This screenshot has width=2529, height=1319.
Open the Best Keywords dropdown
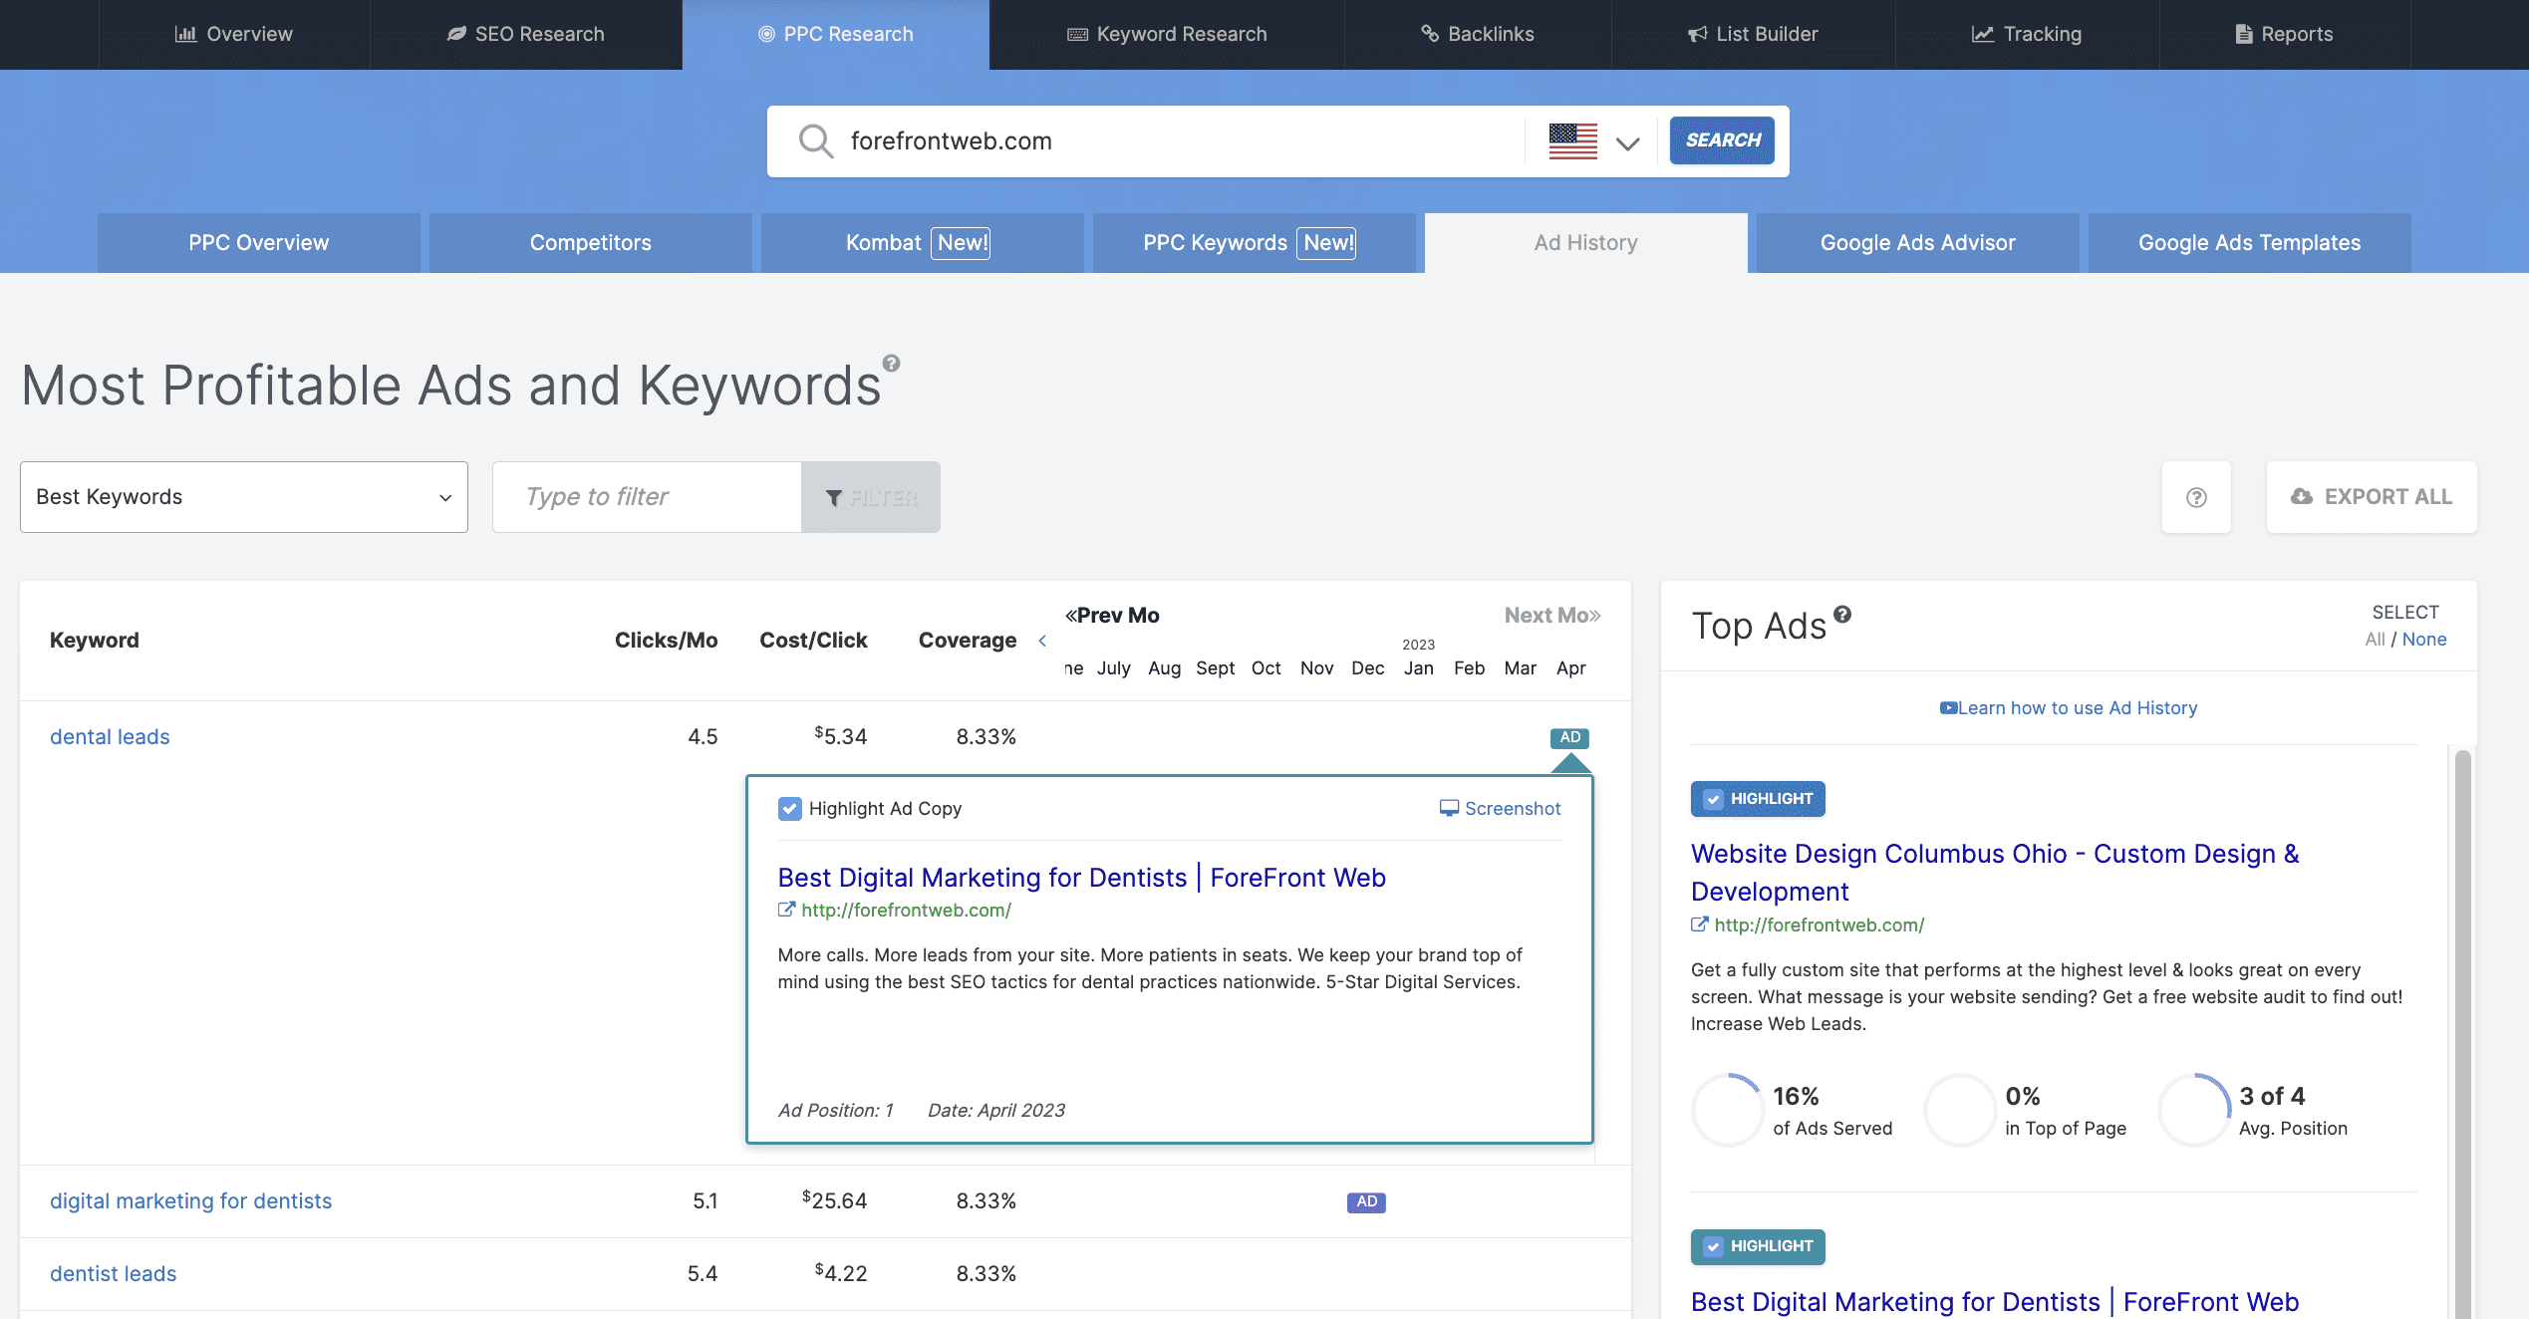(x=244, y=497)
